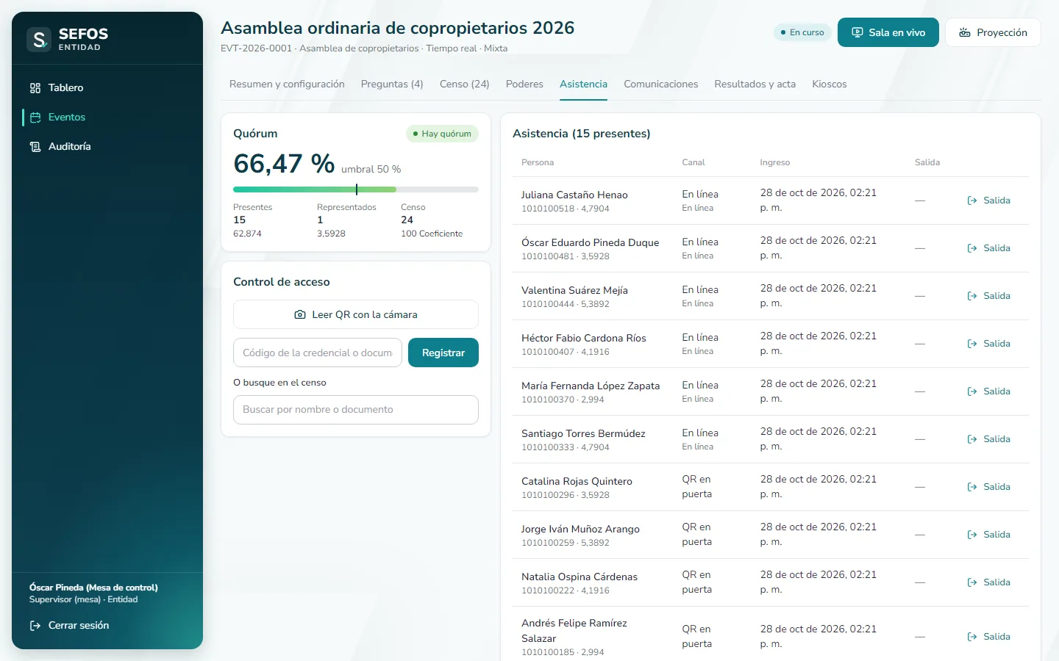Register Salida for Juliana Castaño Henao
Screen dimensions: 1059x661
click(x=989, y=201)
